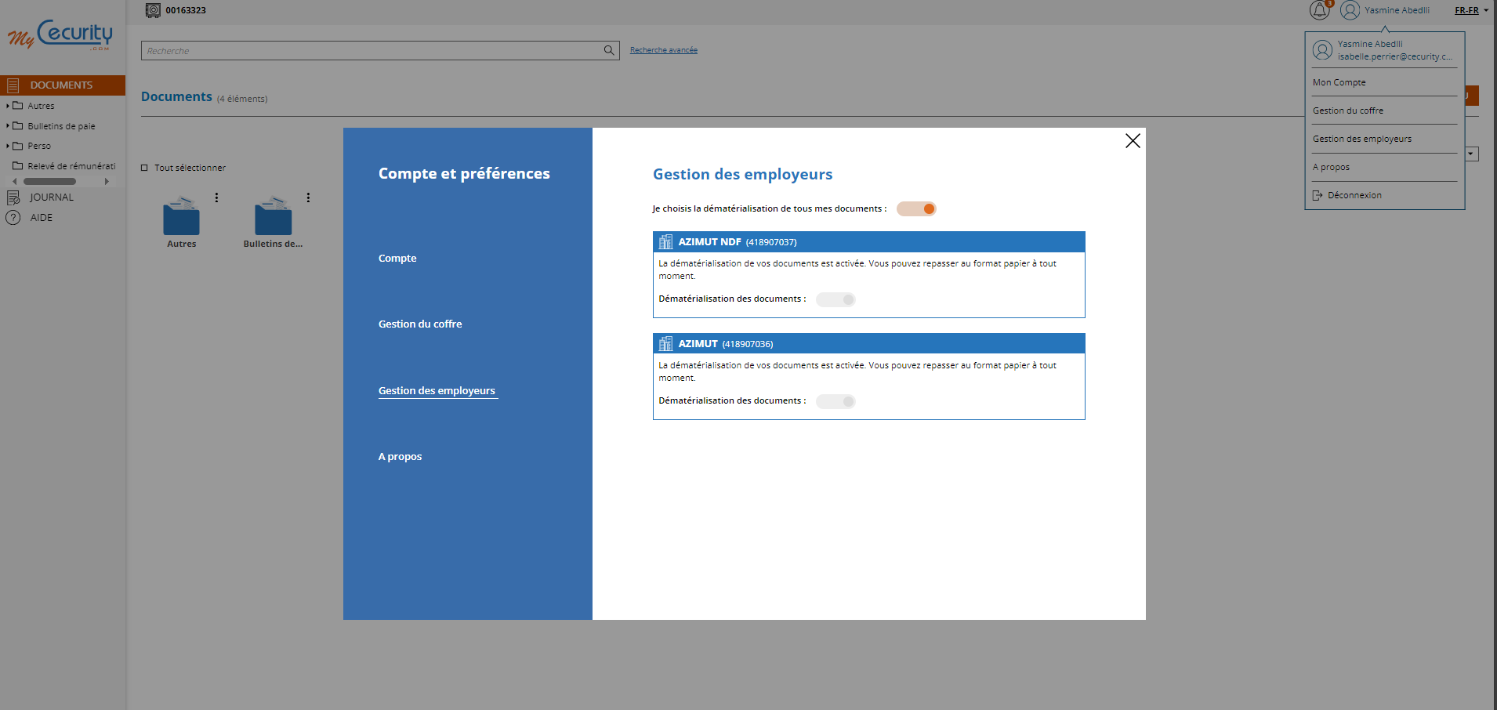1497x710 pixels.
Task: Disable dematerialization of all documents
Action: [x=916, y=208]
